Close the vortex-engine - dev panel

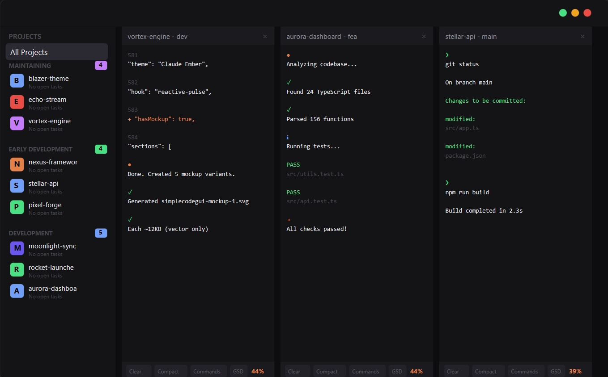click(x=265, y=37)
